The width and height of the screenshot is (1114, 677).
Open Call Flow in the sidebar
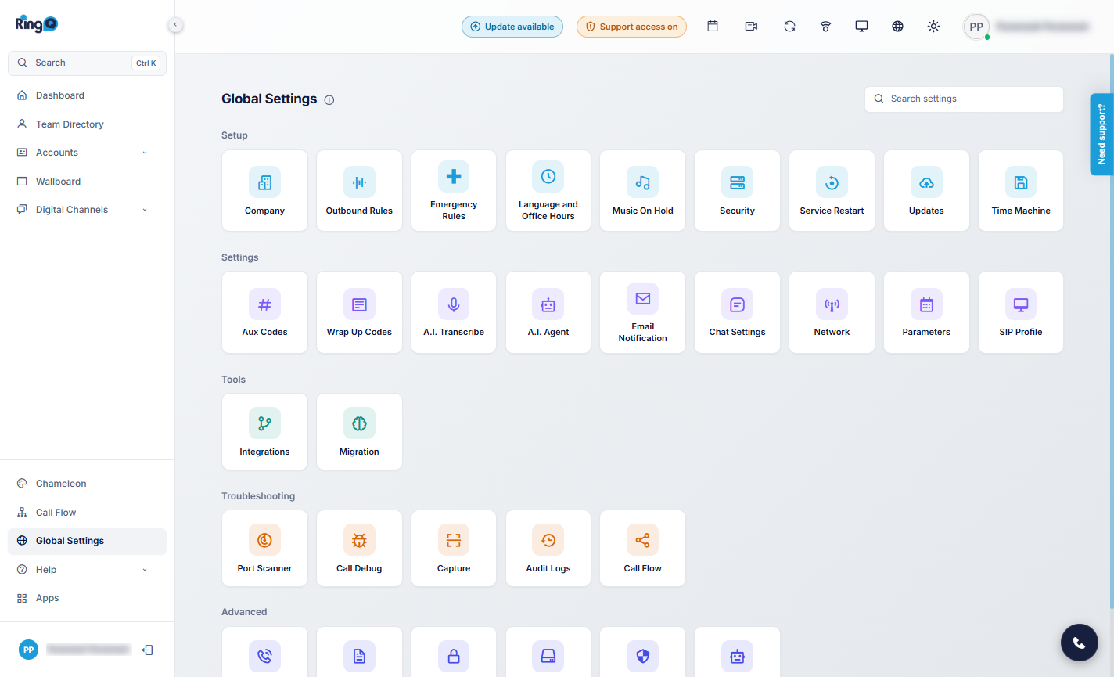pos(87,513)
